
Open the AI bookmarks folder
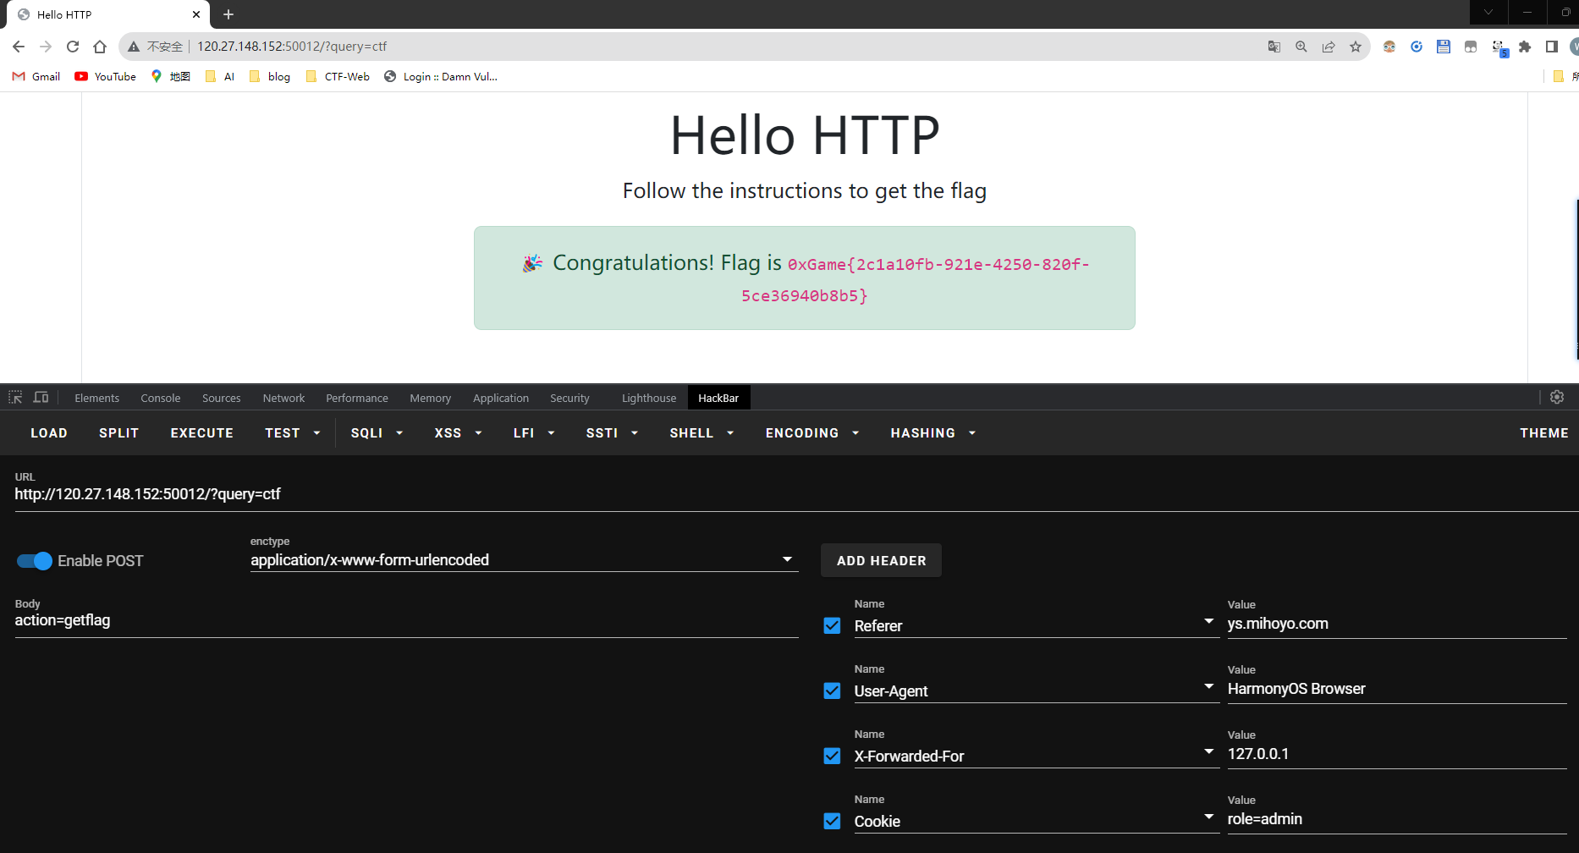[x=220, y=76]
